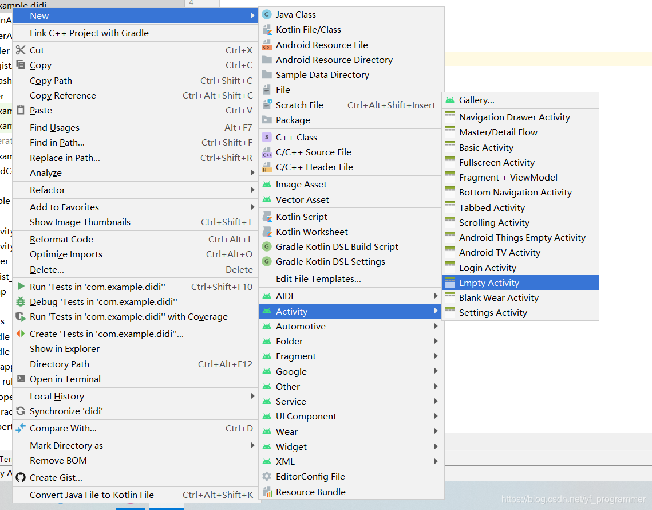The height and width of the screenshot is (510, 652).
Task: Select Find Usages
Action: pyautogui.click(x=135, y=127)
